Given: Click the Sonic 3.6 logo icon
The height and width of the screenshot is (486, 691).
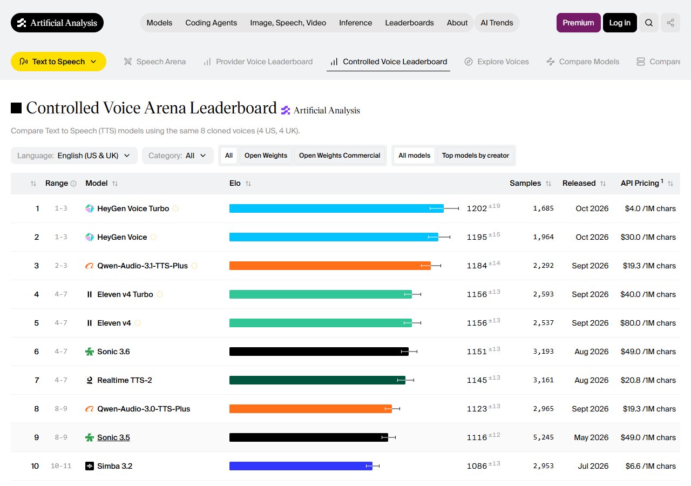Looking at the screenshot, I should click(90, 352).
